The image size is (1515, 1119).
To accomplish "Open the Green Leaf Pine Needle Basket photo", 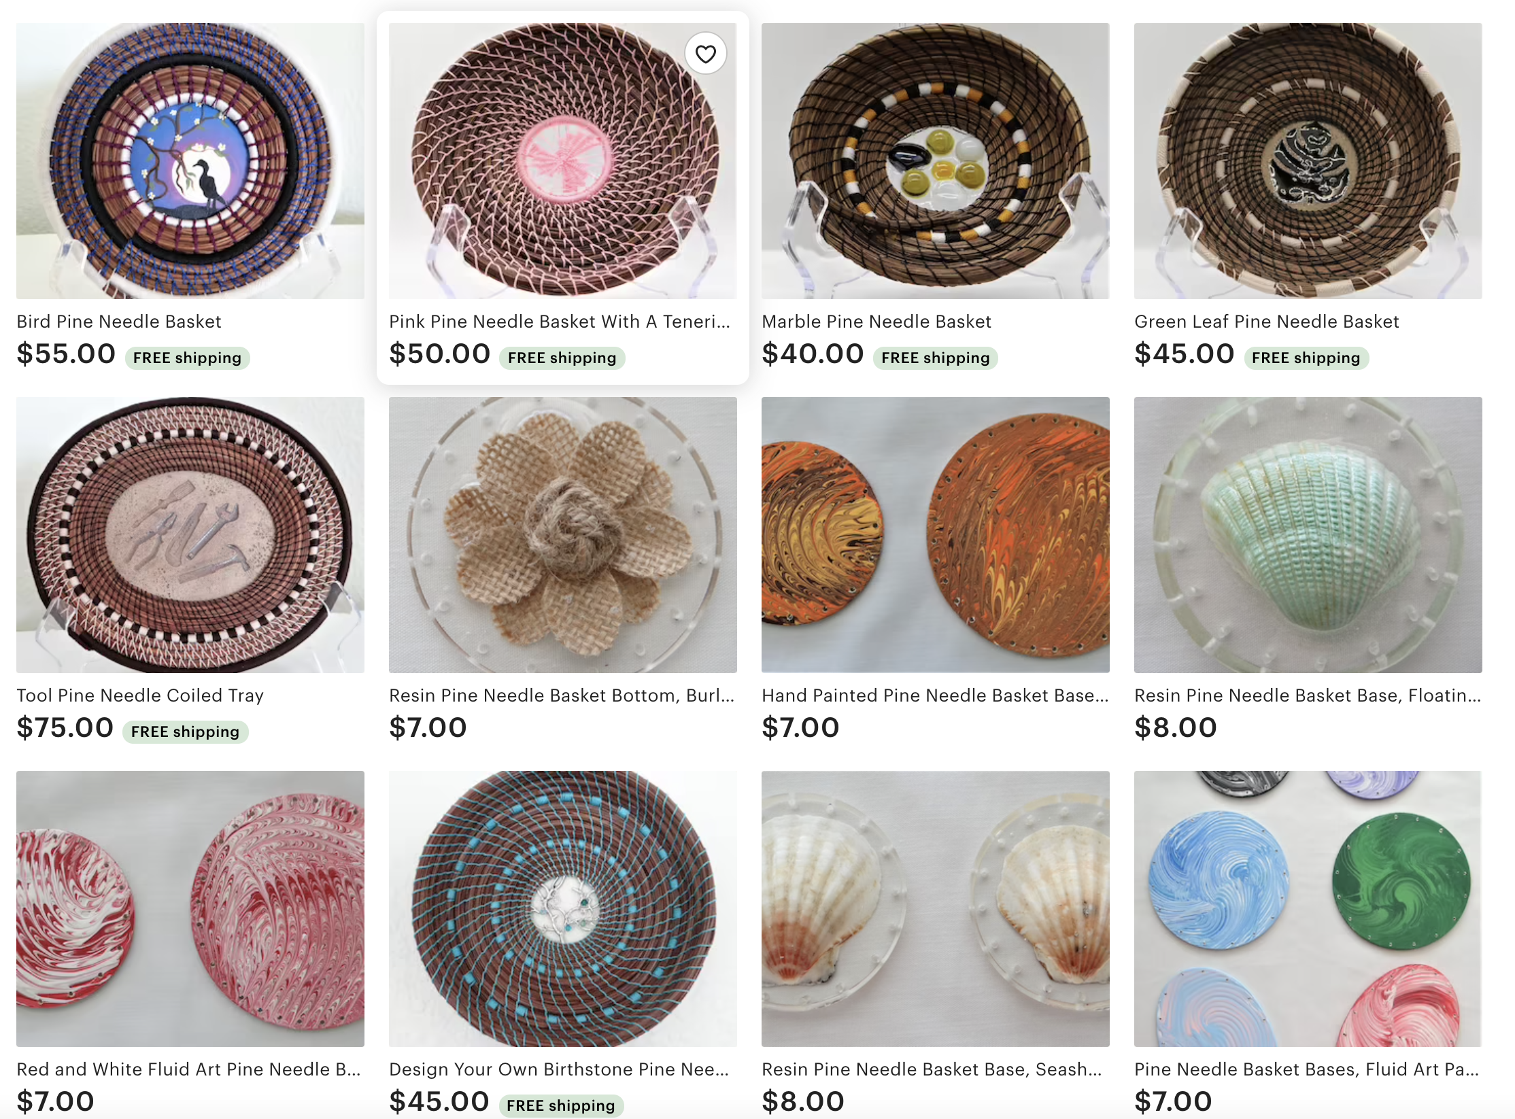I will (1308, 161).
